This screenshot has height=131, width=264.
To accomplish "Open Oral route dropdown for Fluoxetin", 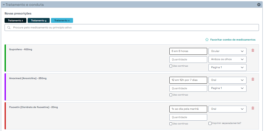I will click(x=227, y=109).
